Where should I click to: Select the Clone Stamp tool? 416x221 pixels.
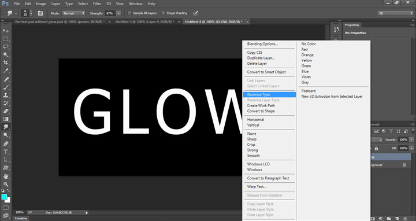tap(6, 95)
